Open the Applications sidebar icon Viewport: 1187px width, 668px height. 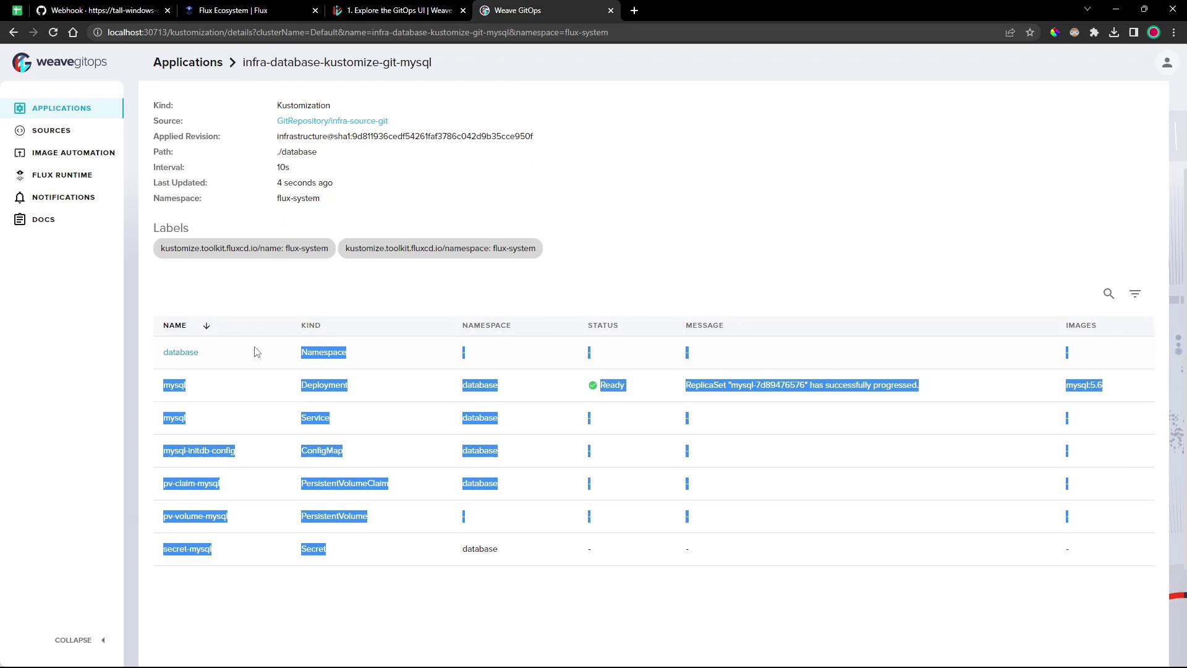[20, 108]
